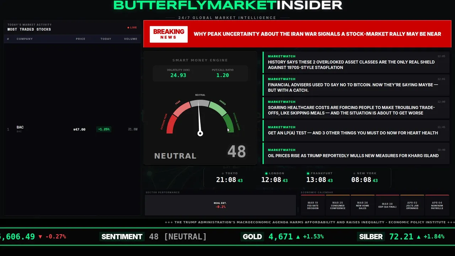Click the up arrow next to GOLD price
Screen dimensions: 455x256
[x=298, y=237]
